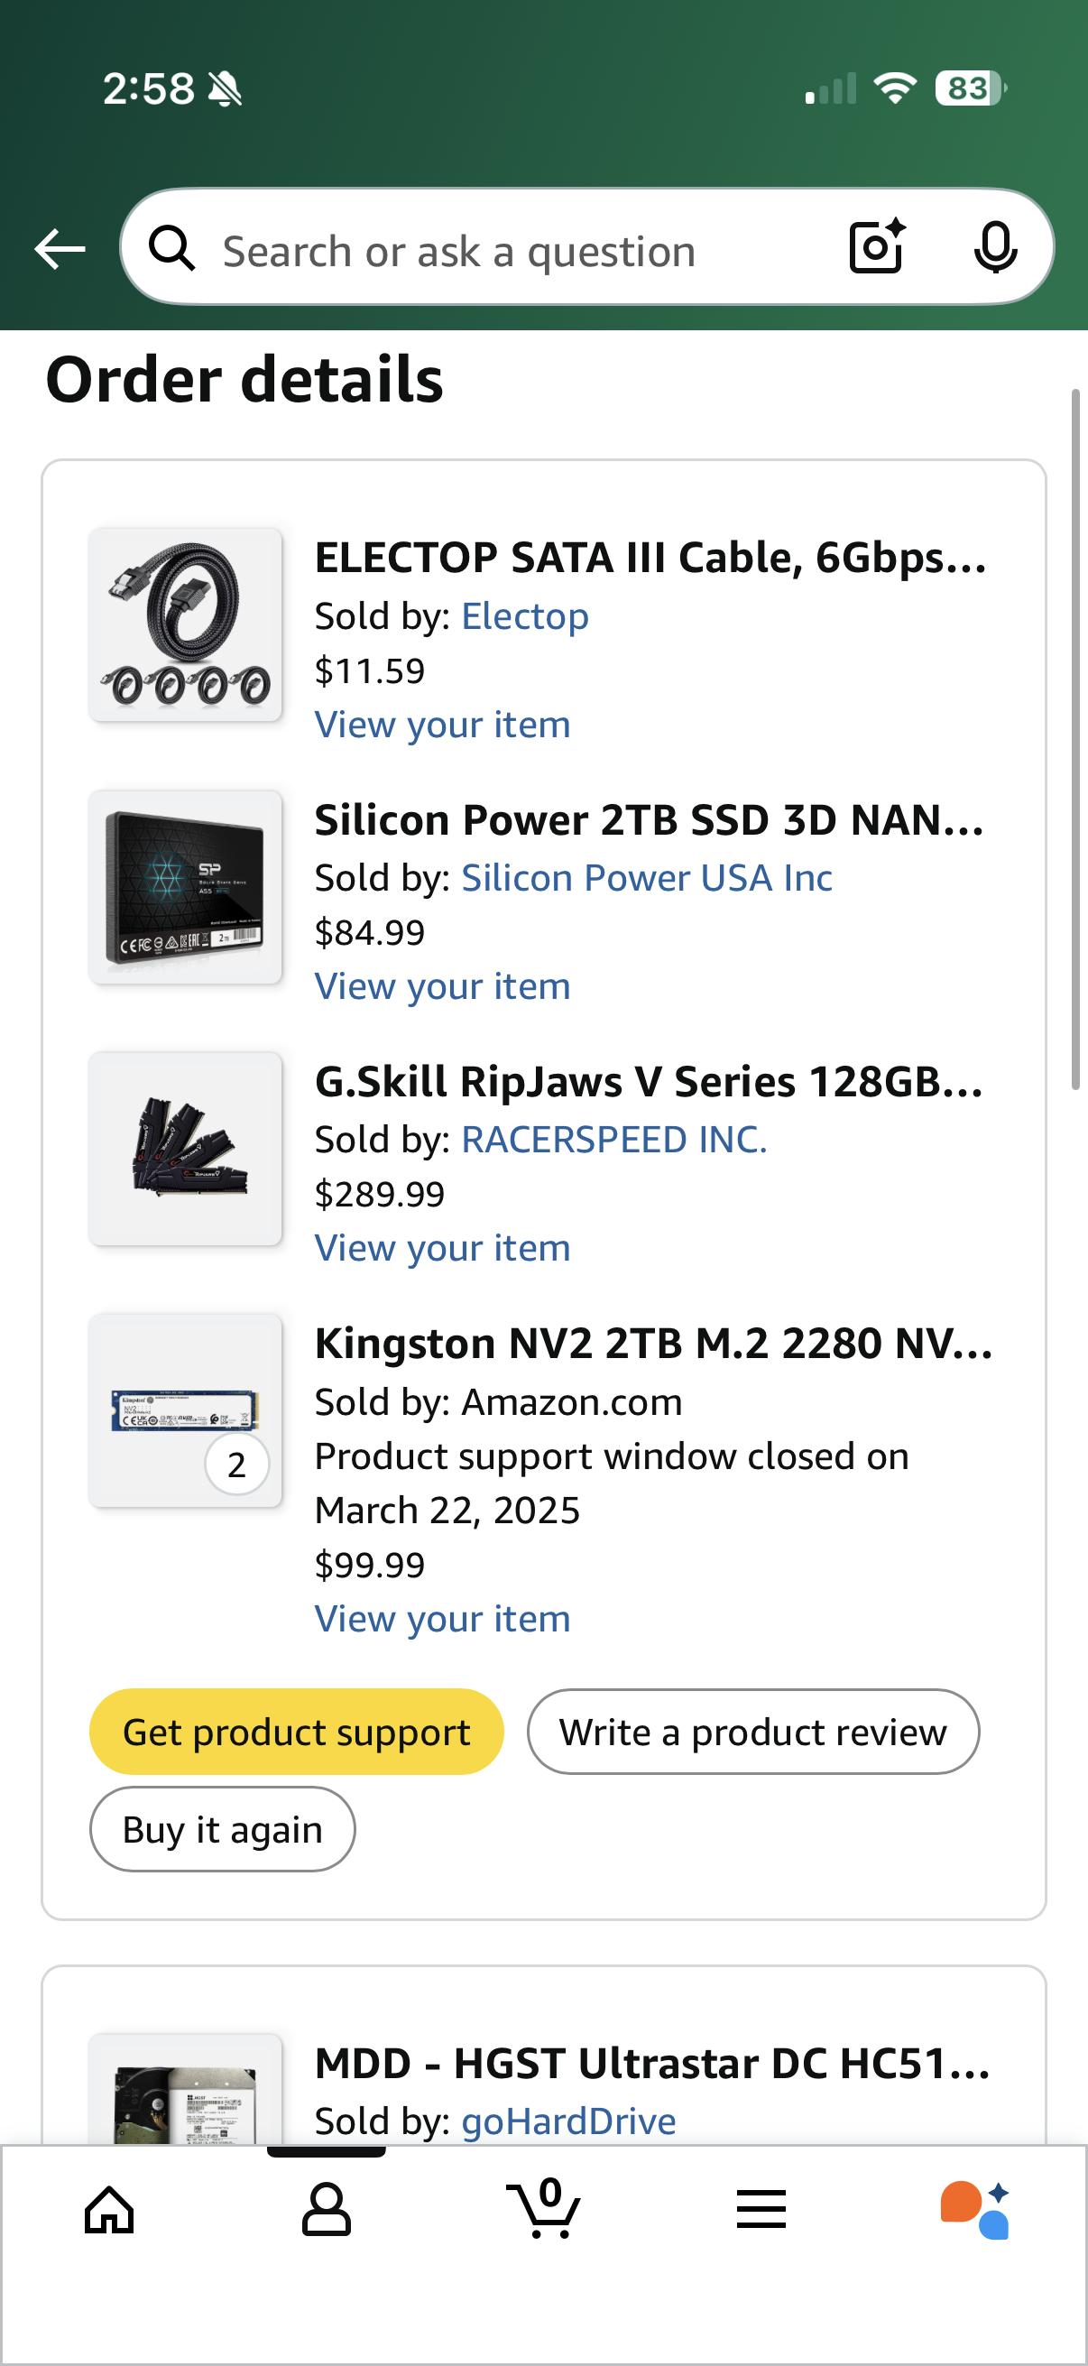
Task: Open the hamburger menu tab
Action: [x=761, y=2209]
